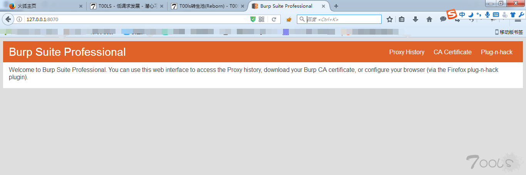Click the green security shield icon

253,19
